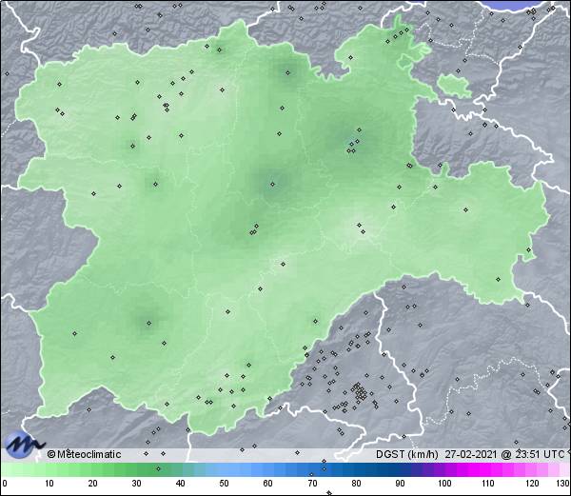Click the 10 label on the scale
The image size is (571, 496).
[x=49, y=484]
